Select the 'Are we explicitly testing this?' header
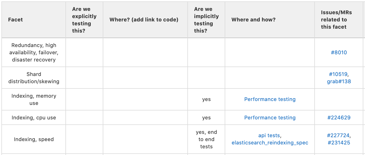 (x=84, y=20)
